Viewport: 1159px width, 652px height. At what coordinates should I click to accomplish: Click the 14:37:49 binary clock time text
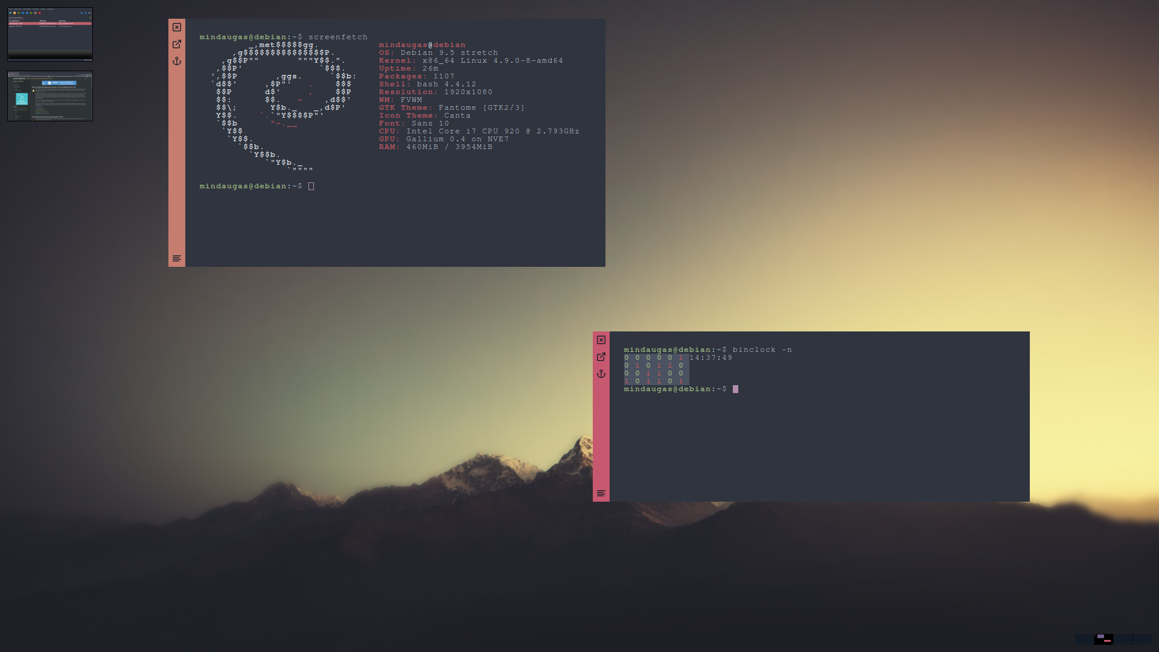click(711, 358)
